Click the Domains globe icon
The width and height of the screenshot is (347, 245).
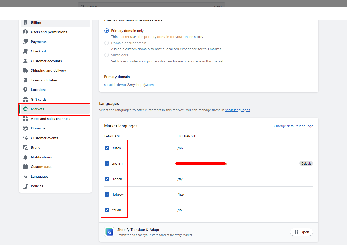coord(25,128)
